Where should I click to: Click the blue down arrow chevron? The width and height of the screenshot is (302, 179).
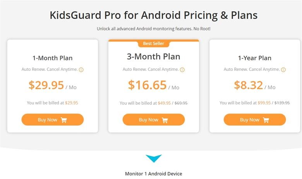154,158
